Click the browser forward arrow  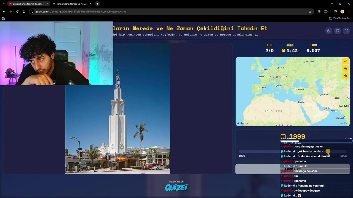[x=10, y=12]
